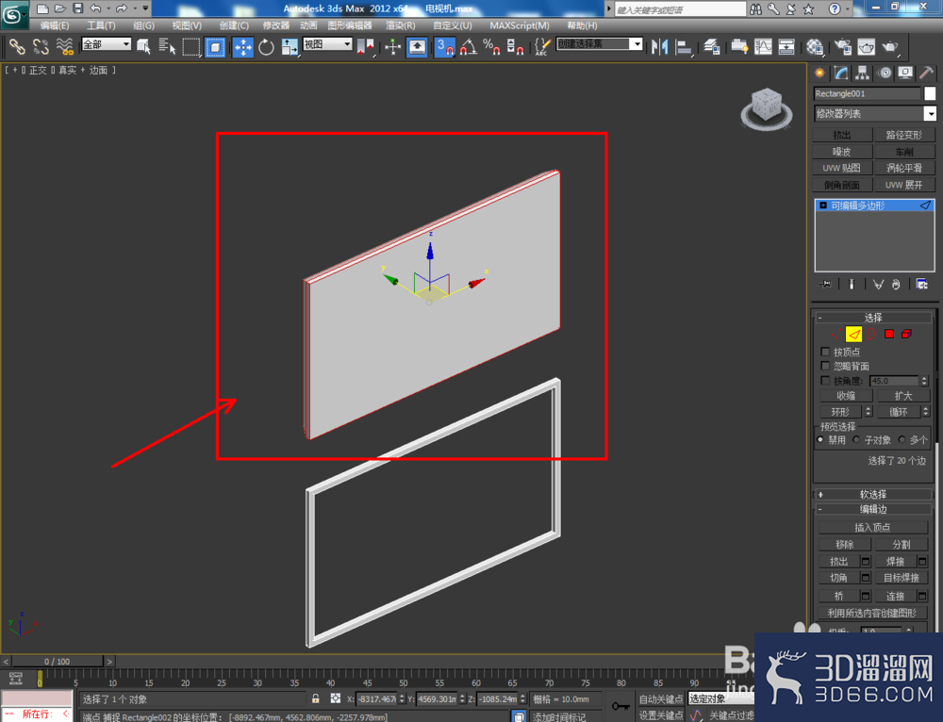Select the Element sub-object level icon
The image size is (943, 722).
coord(906,335)
